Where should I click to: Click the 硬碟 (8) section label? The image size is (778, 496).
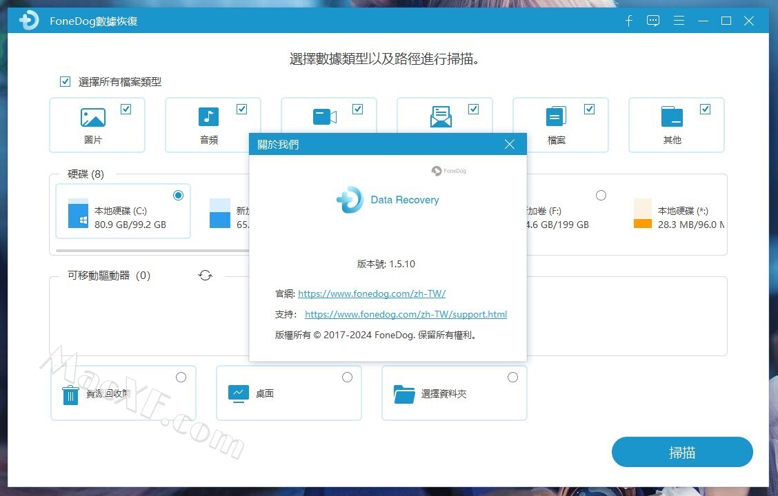(86, 174)
